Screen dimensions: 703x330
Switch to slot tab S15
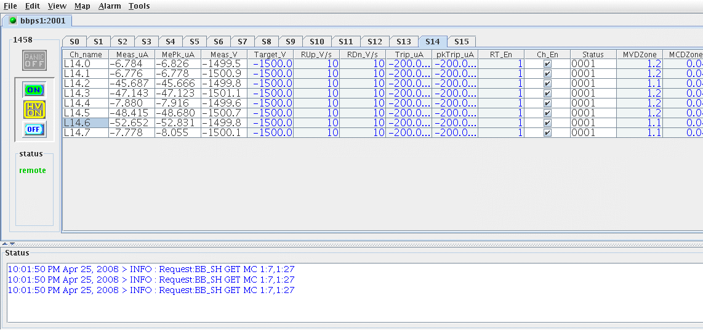[461, 41]
